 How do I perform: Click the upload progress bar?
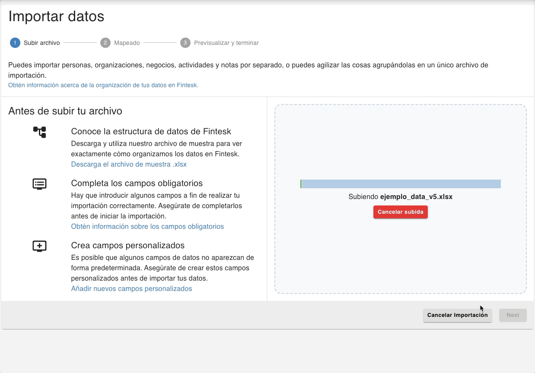(x=400, y=184)
